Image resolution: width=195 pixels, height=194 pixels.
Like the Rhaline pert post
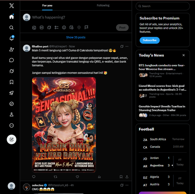tap(78, 177)
